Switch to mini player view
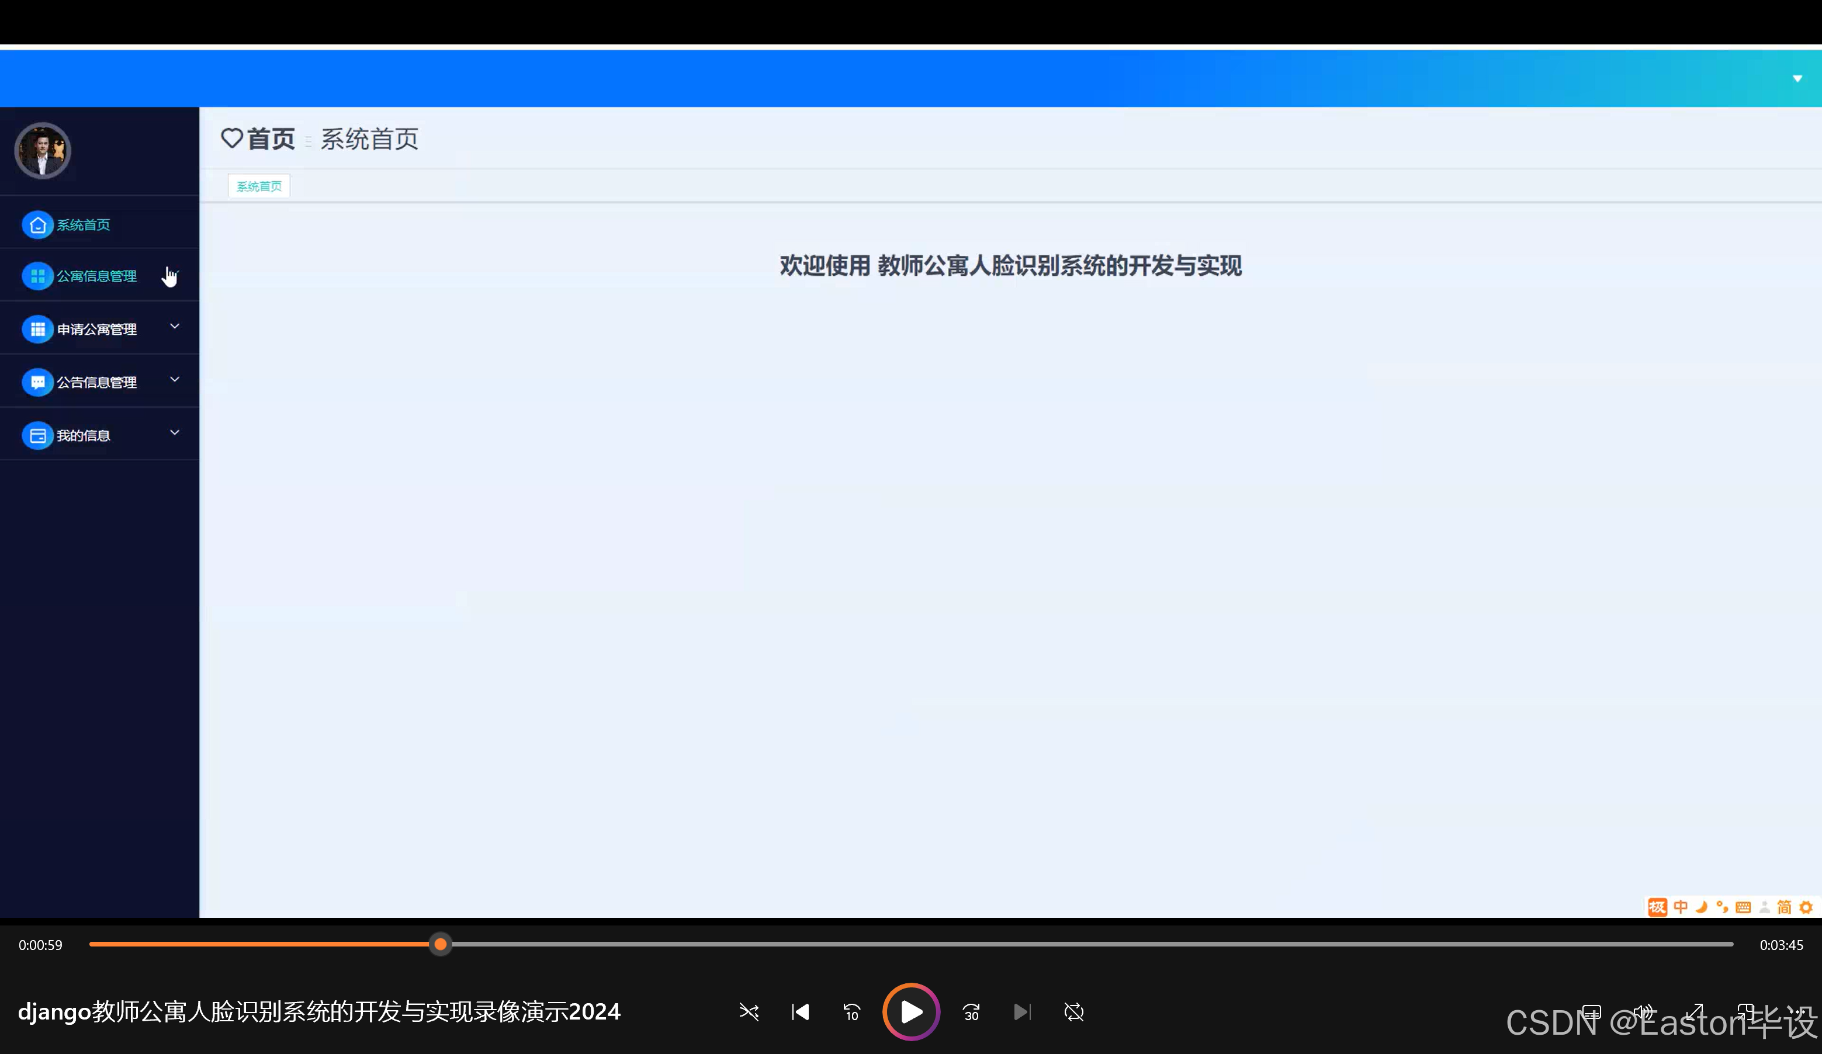Viewport: 1822px width, 1054px height. click(x=1745, y=1012)
